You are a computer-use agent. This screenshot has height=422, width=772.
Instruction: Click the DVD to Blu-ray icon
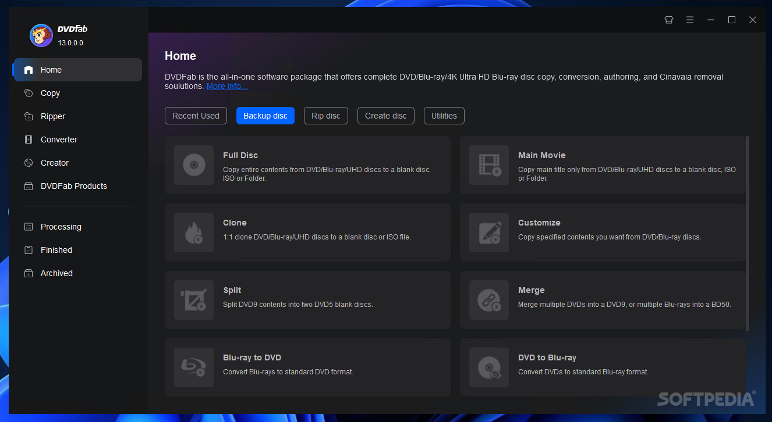489,367
